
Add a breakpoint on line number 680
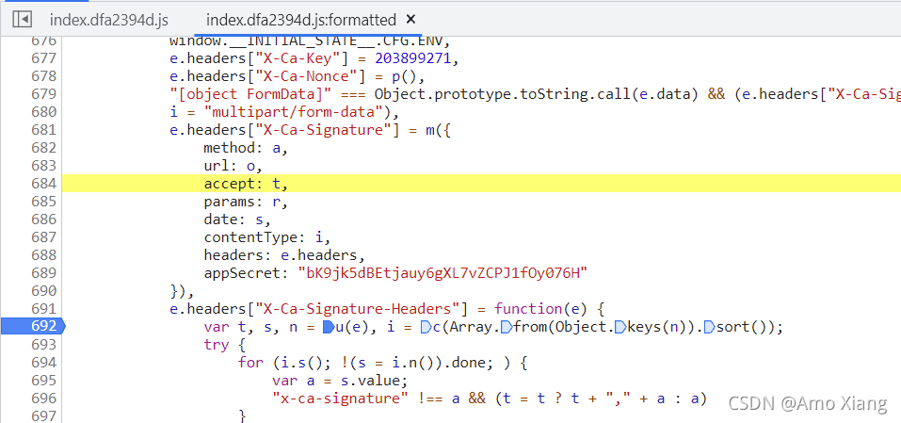click(44, 111)
